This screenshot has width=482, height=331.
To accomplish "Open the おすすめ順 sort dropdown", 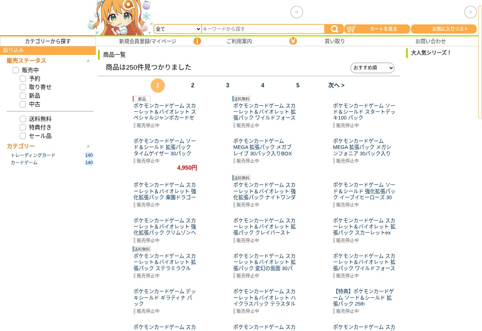I will click(372, 68).
